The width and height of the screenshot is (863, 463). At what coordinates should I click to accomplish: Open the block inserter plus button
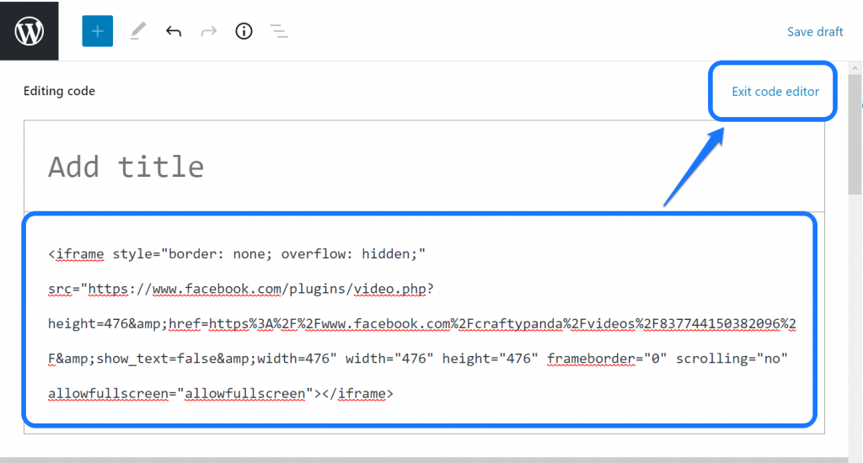click(97, 31)
